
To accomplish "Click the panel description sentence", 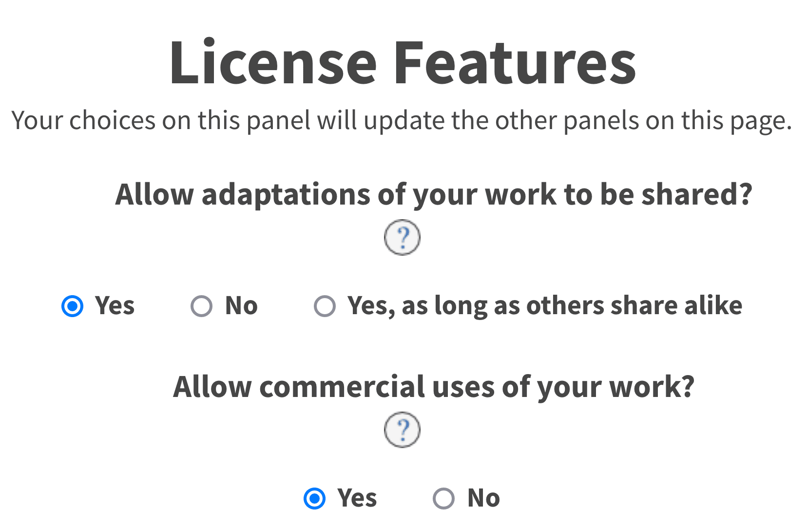I will (x=403, y=121).
